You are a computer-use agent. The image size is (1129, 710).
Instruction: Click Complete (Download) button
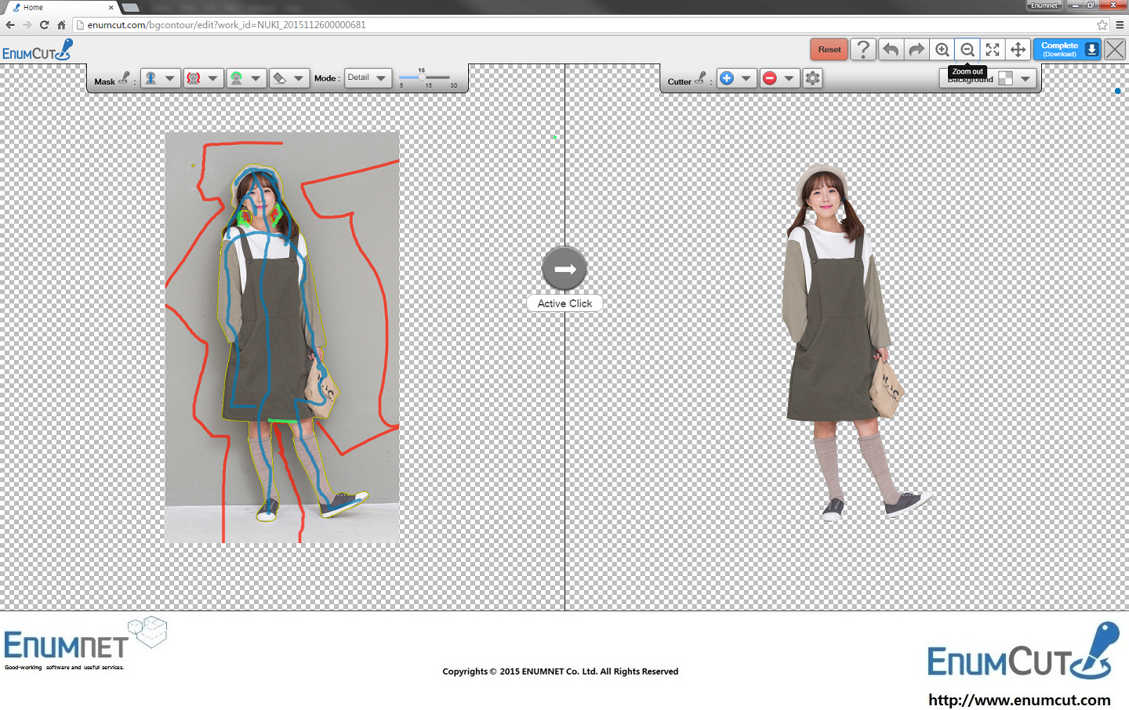[1067, 49]
